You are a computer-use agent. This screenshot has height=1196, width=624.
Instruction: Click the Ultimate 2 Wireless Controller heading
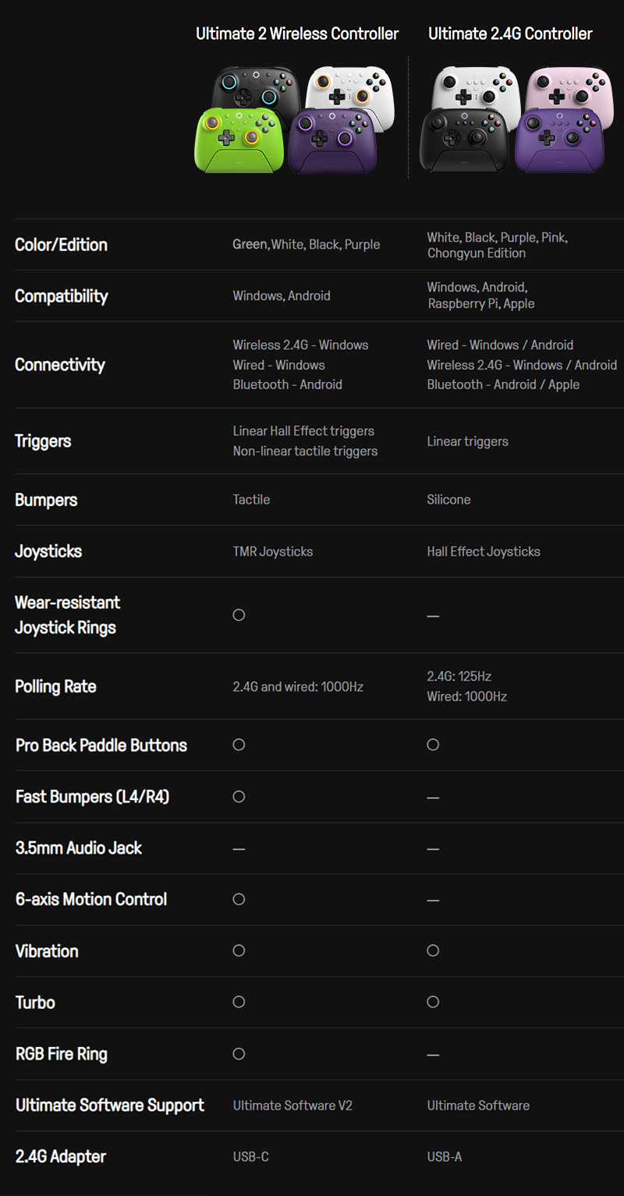click(x=297, y=34)
